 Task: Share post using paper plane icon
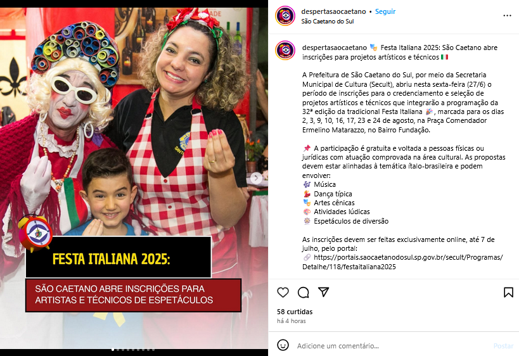click(323, 292)
